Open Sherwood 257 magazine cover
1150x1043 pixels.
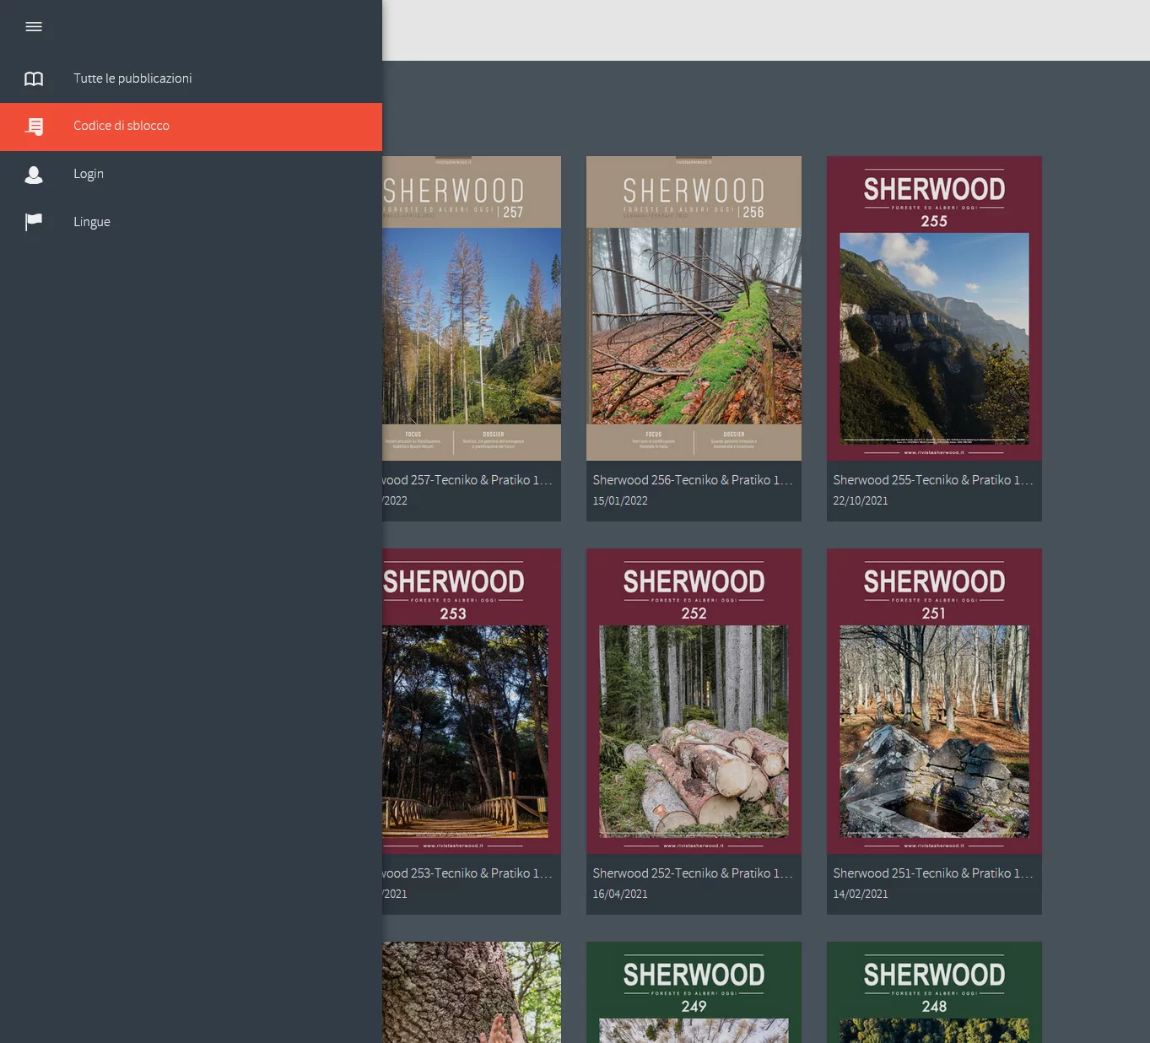pyautogui.click(x=471, y=308)
